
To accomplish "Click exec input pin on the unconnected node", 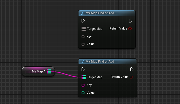I will click(83, 21).
